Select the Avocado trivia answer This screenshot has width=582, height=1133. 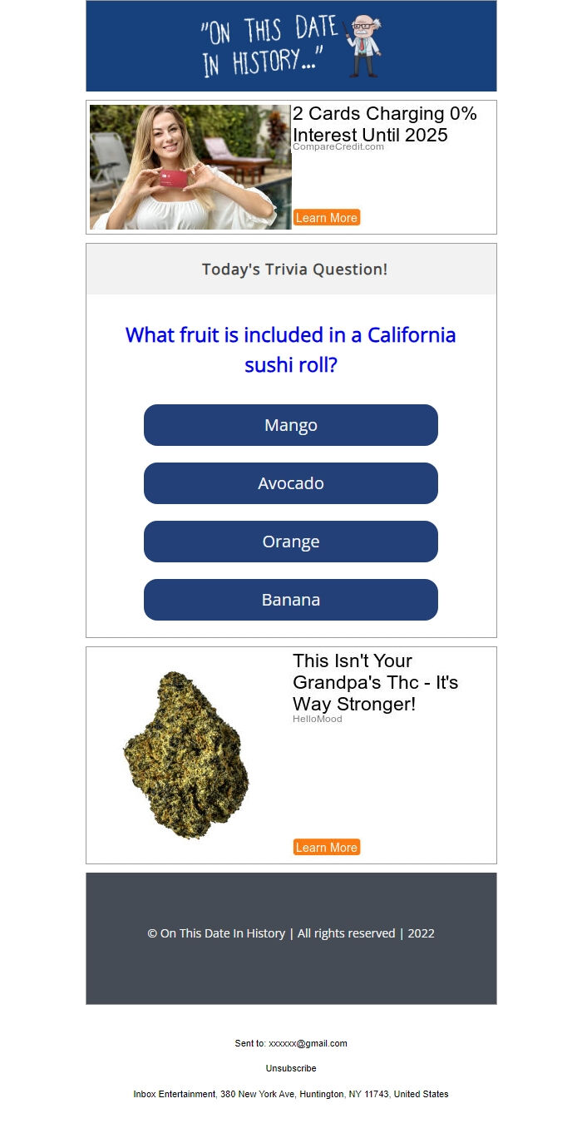[x=290, y=483]
